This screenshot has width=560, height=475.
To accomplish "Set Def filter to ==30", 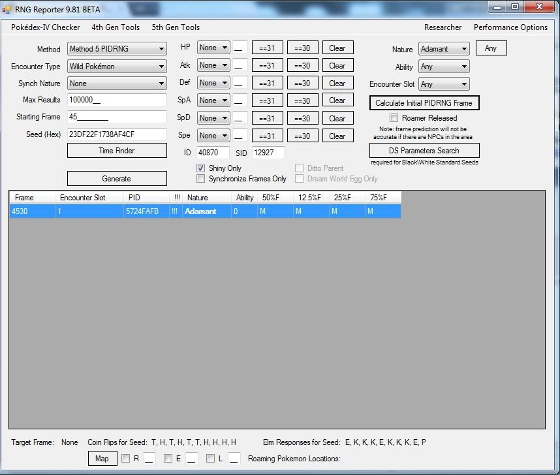I will pos(302,83).
